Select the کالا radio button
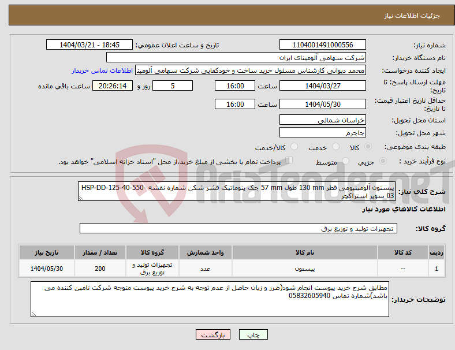Image resolution: width=455 pixels, height=350 pixels. coord(368,147)
